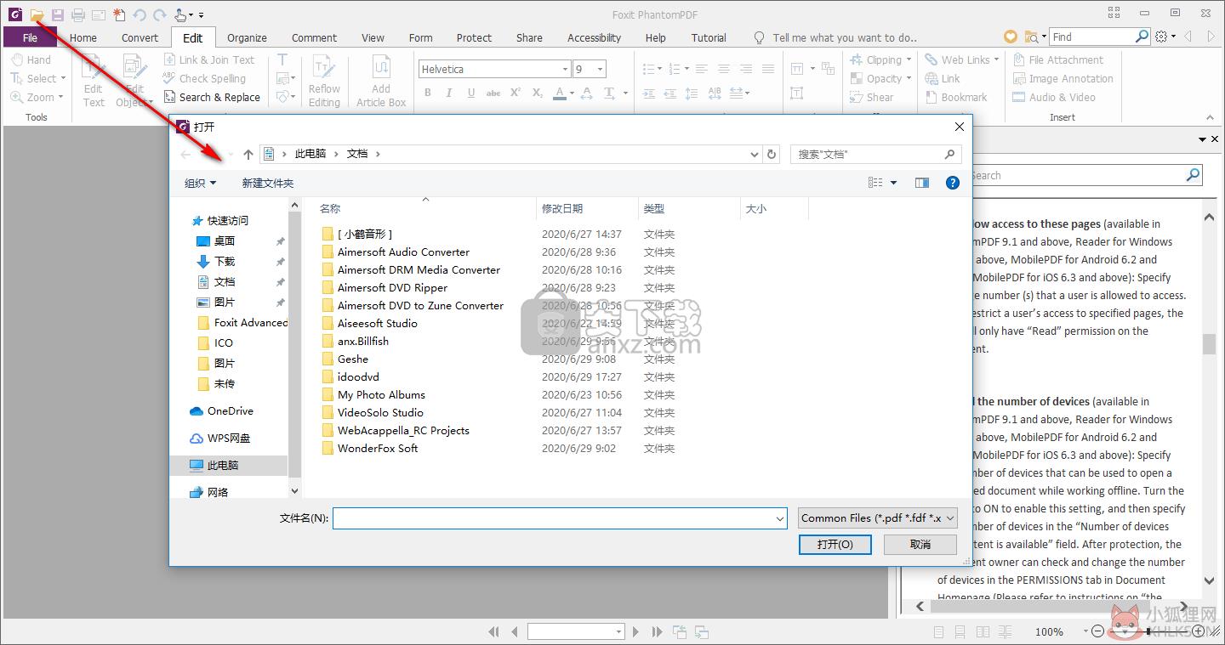Expand the file name combo box arrow
1225x645 pixels.
[x=780, y=518]
